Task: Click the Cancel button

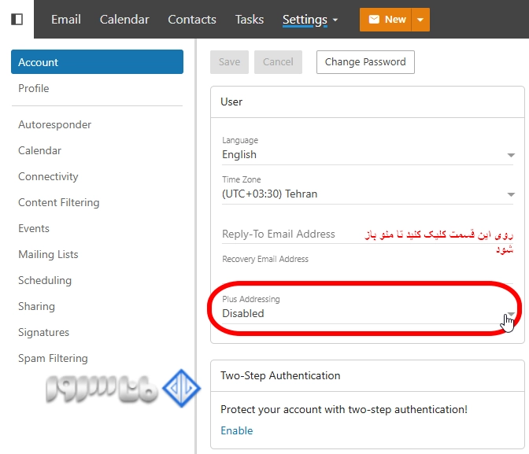Action: [278, 62]
